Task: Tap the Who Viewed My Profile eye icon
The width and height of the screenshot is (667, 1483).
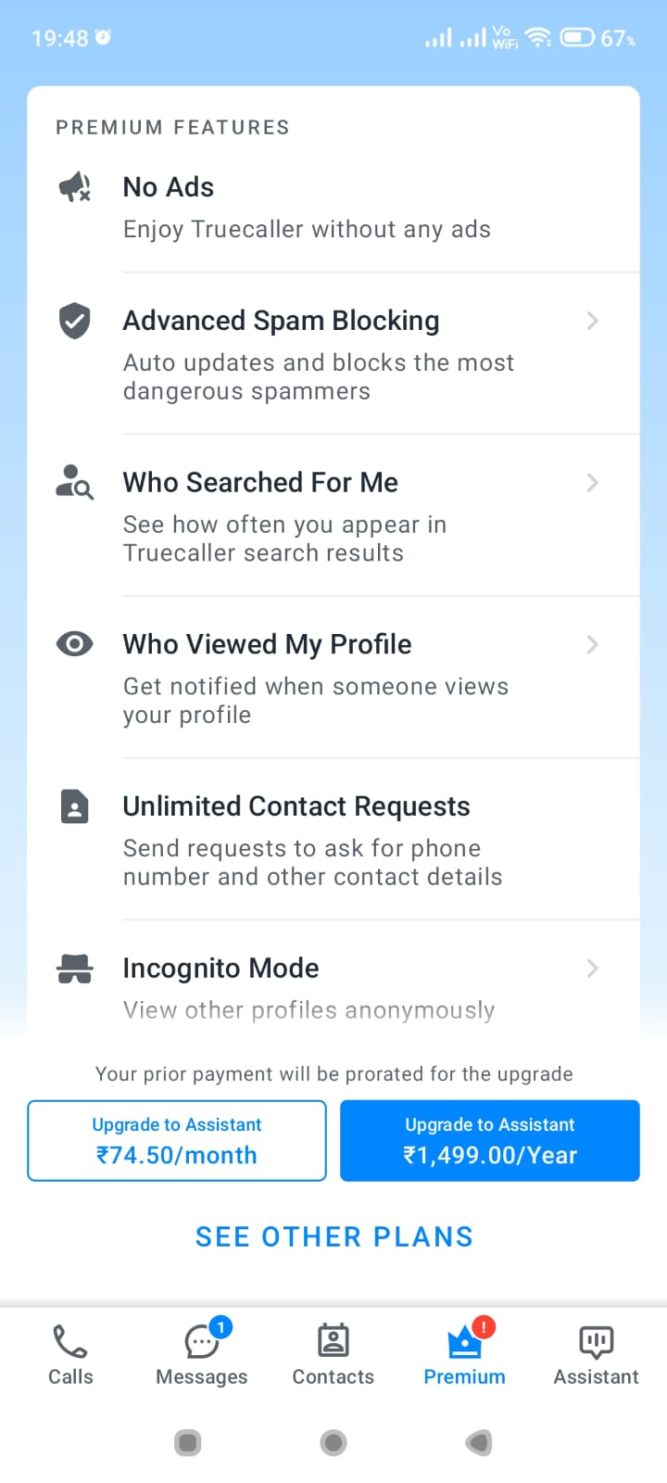Action: [75, 644]
